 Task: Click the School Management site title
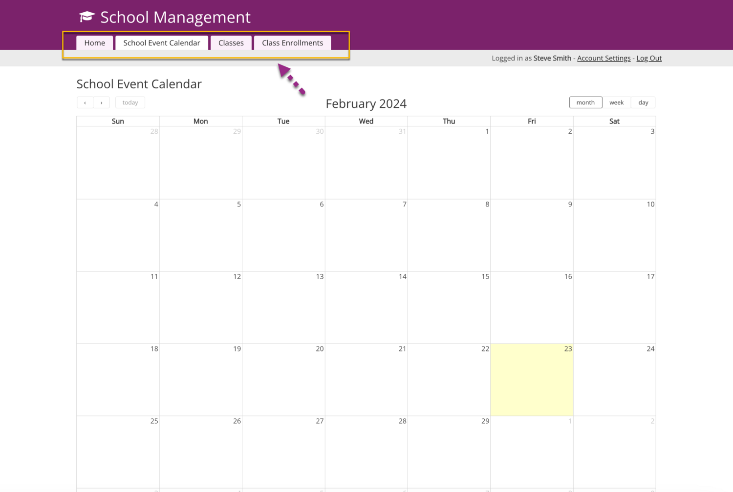coord(175,17)
